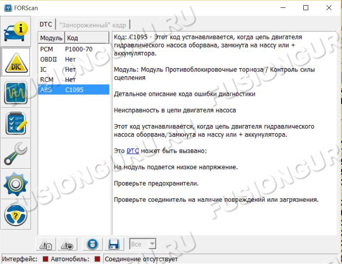Select the RCM module row
Image resolution: width=342 pixels, height=264 pixels.
point(74,80)
